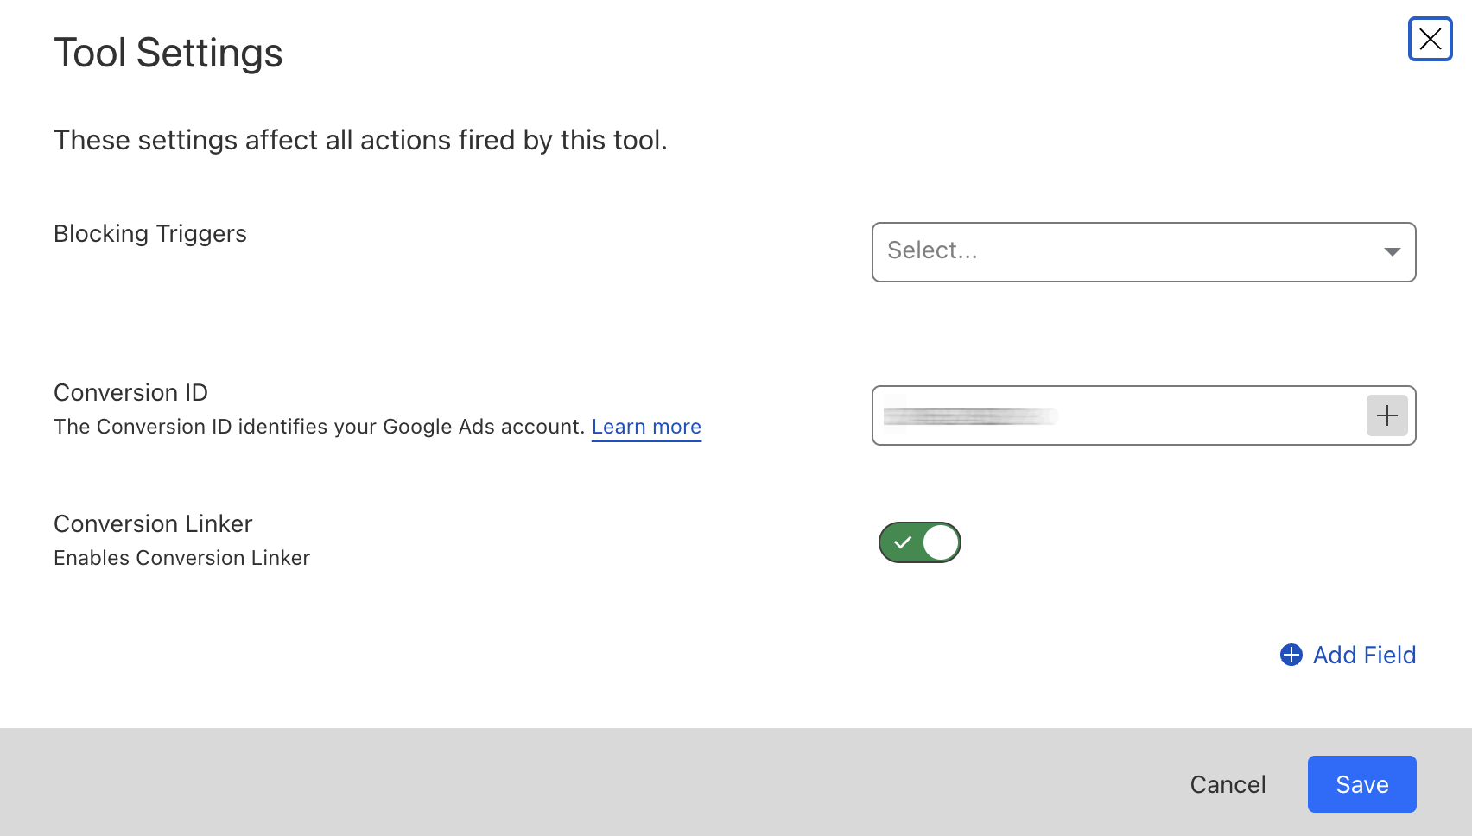
Task: Click the Conversion ID label
Action: [x=130, y=393]
